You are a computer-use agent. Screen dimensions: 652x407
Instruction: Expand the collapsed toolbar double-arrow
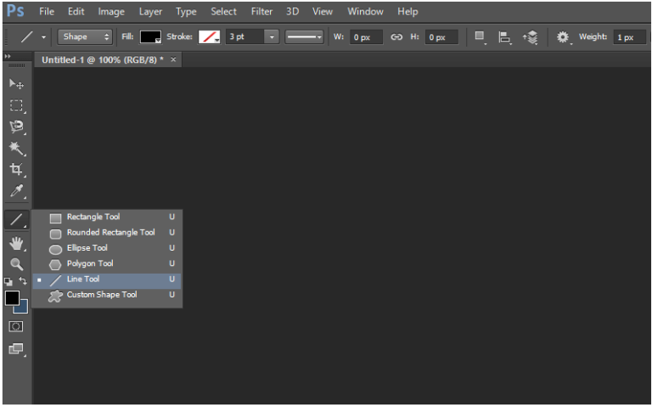[x=8, y=56]
